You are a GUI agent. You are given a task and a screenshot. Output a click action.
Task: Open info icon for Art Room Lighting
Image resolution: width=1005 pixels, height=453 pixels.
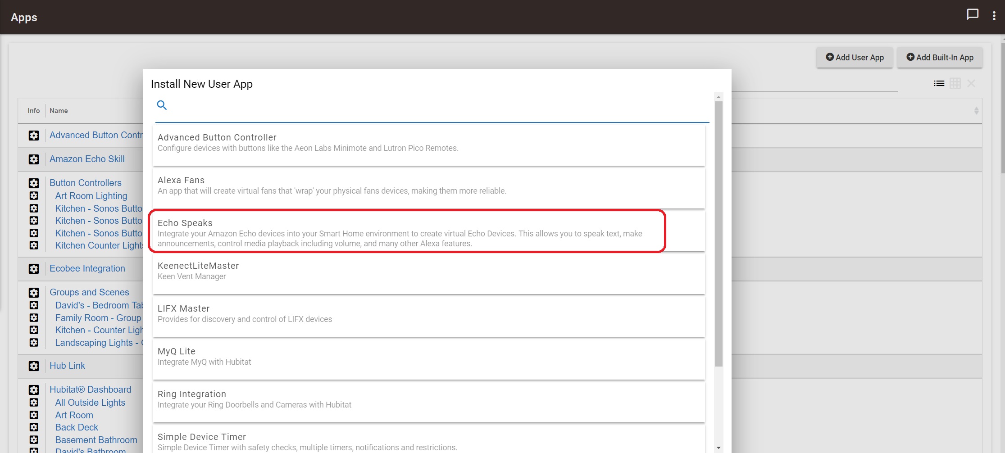point(34,196)
